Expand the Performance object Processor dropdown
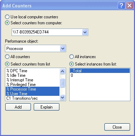This screenshot has width=135, height=136. pyautogui.click(x=63, y=48)
